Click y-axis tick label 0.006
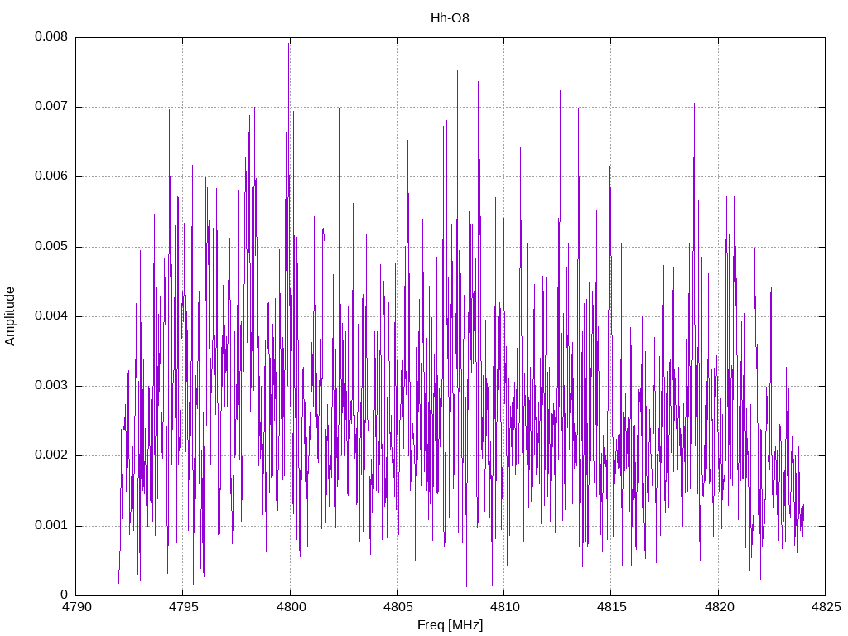848x636 pixels. [x=51, y=176]
